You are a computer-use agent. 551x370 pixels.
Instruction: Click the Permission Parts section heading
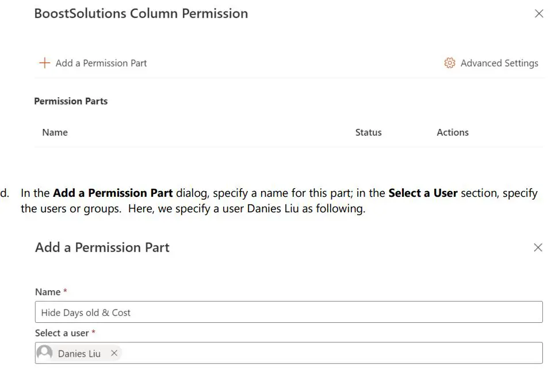(71, 101)
